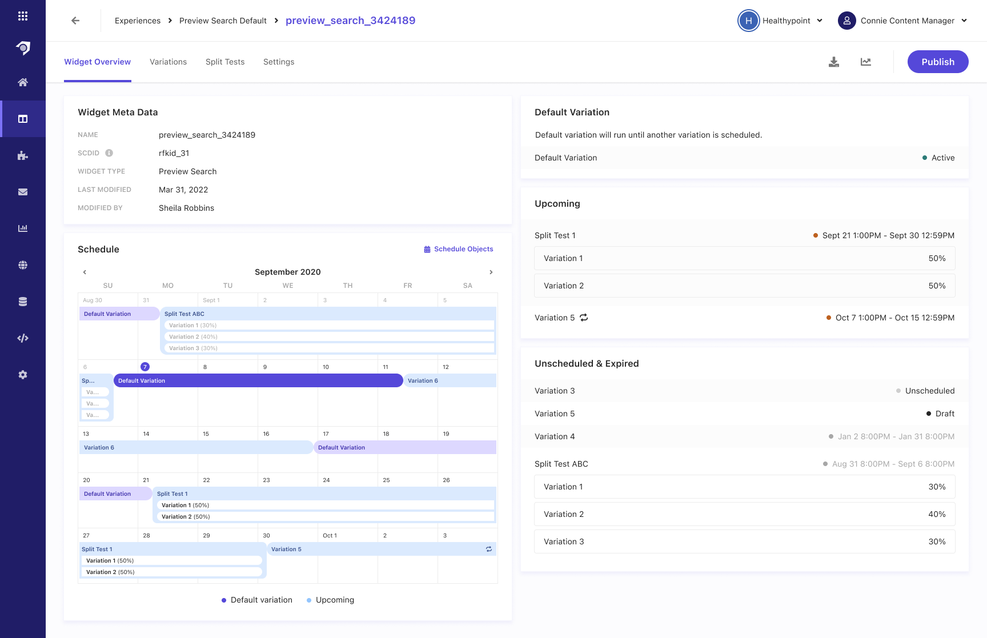987x638 pixels.
Task: Open the database catalog icon in sidebar
Action: [x=23, y=302]
